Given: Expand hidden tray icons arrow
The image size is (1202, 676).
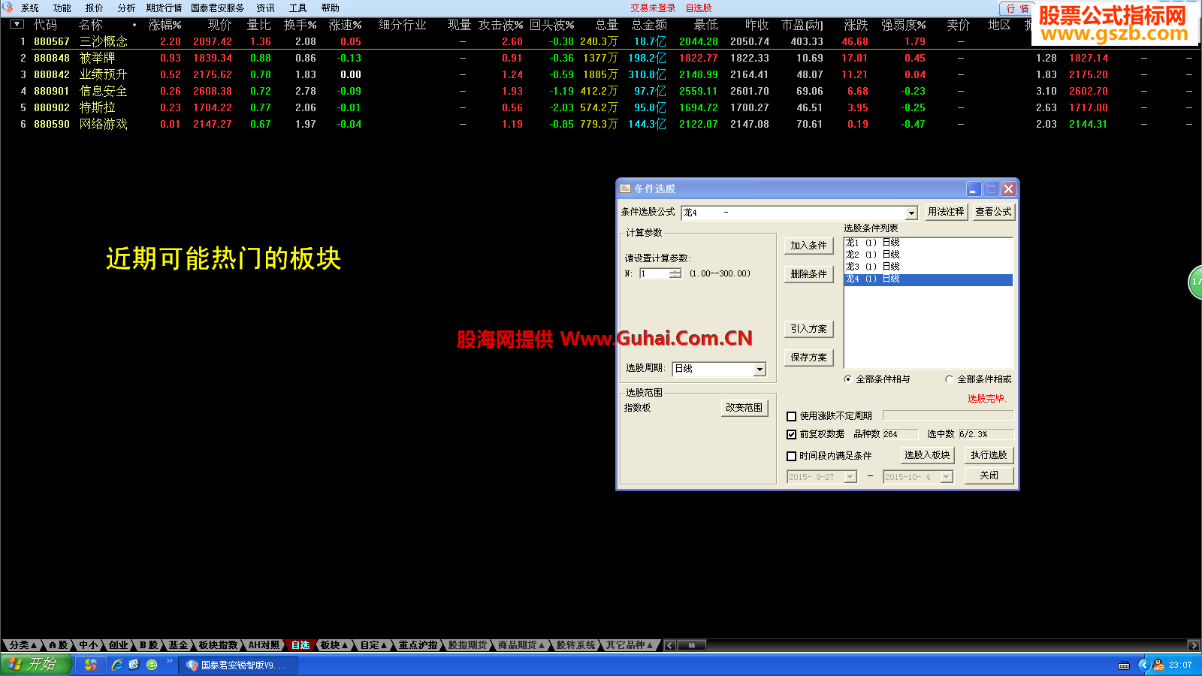Looking at the screenshot, I should 1143,665.
